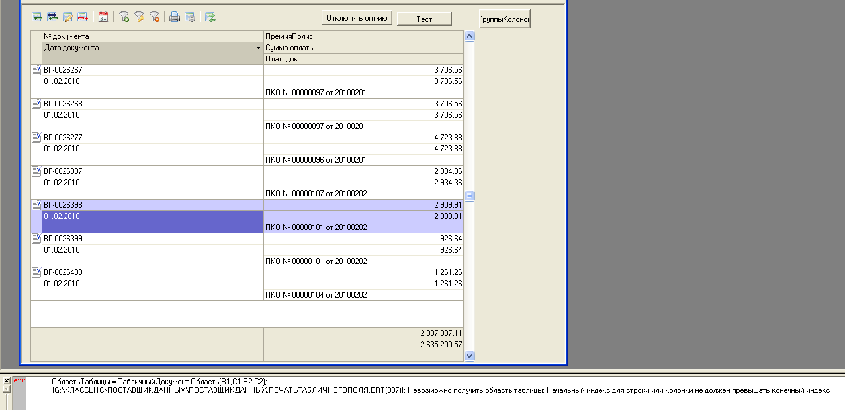The height and width of the screenshot is (410, 845).
Task: Click the table scrollbar up arrow
Action: click(469, 36)
